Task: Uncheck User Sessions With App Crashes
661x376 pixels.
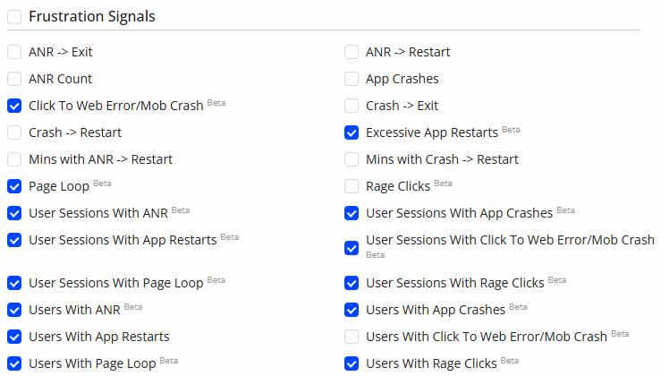Action: (x=352, y=213)
